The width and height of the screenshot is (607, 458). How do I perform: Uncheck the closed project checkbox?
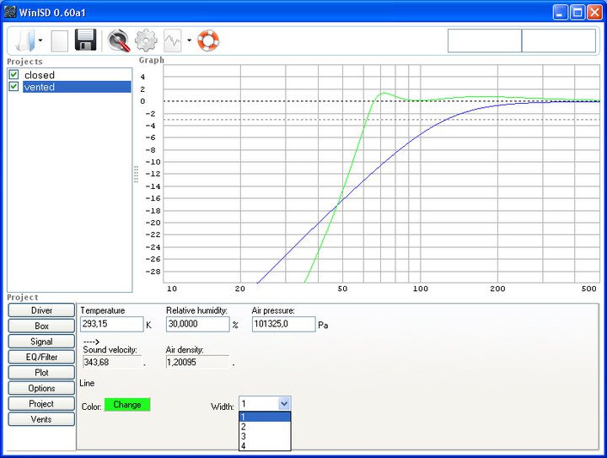pos(13,75)
